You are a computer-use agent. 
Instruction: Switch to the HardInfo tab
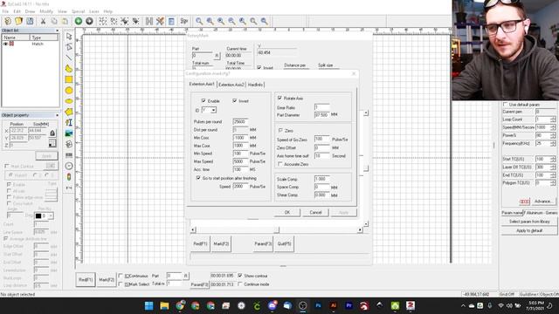[255, 85]
